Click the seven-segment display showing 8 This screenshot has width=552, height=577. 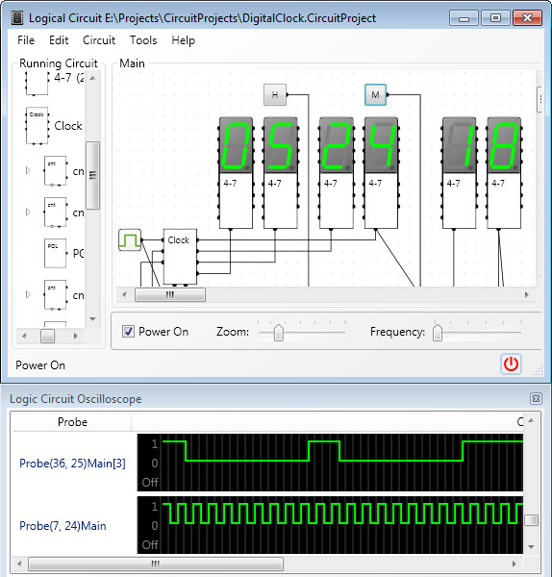503,145
